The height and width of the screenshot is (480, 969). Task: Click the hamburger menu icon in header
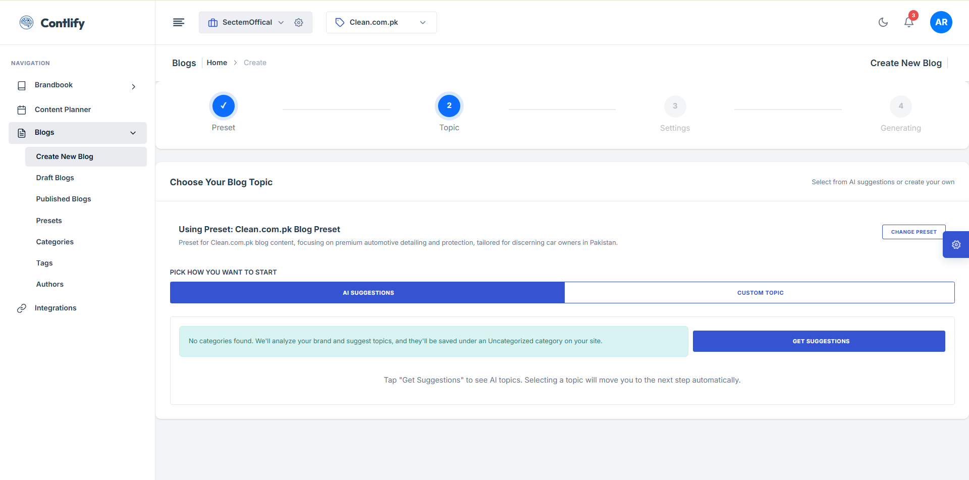point(179,22)
